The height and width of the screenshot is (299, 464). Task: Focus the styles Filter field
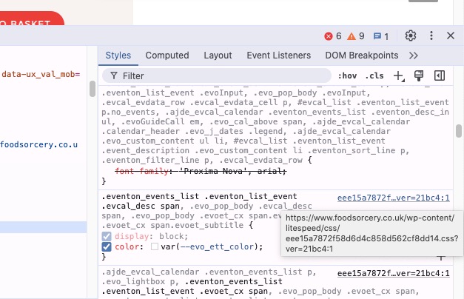(x=217, y=75)
